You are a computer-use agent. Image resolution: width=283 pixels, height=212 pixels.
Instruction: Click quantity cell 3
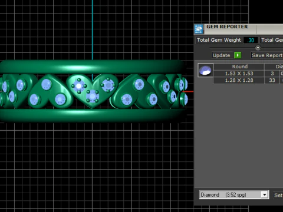(x=272, y=74)
